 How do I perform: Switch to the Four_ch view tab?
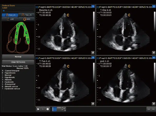pos(10,15)
